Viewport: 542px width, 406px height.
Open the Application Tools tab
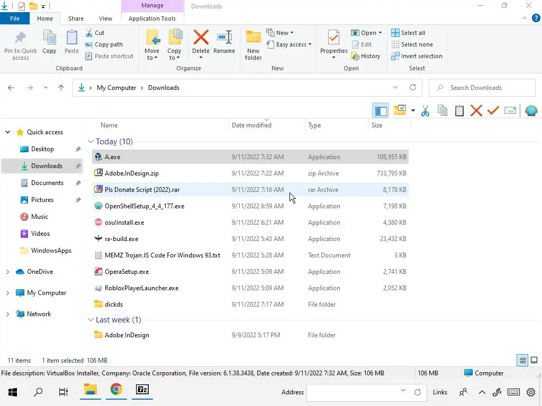click(x=152, y=19)
